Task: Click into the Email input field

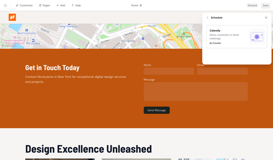Action: [x=222, y=71]
